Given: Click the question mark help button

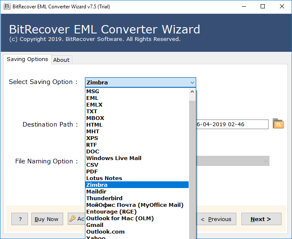Looking at the screenshot, I should click(x=20, y=219).
